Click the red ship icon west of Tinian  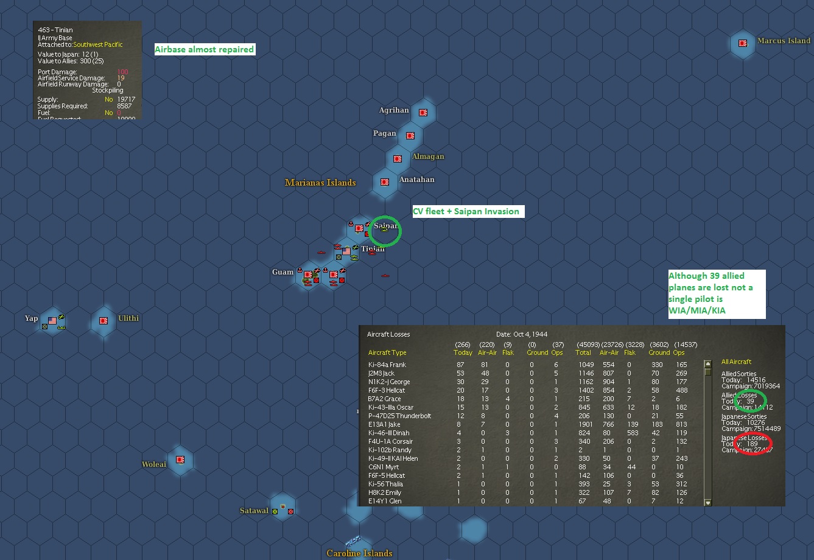point(321,252)
